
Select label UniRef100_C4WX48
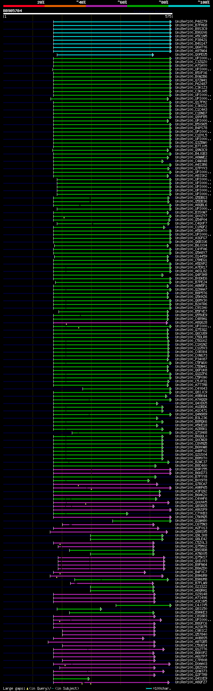click(x=191, y=161)
